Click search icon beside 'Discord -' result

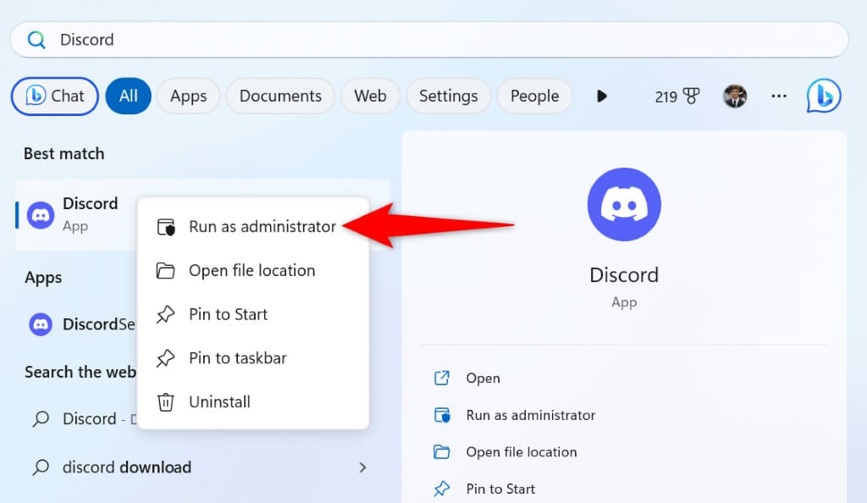(41, 419)
